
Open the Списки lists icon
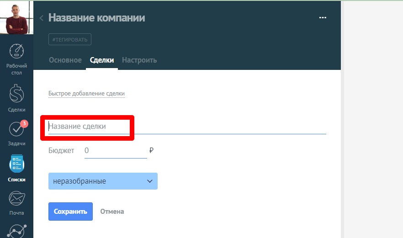click(17, 164)
